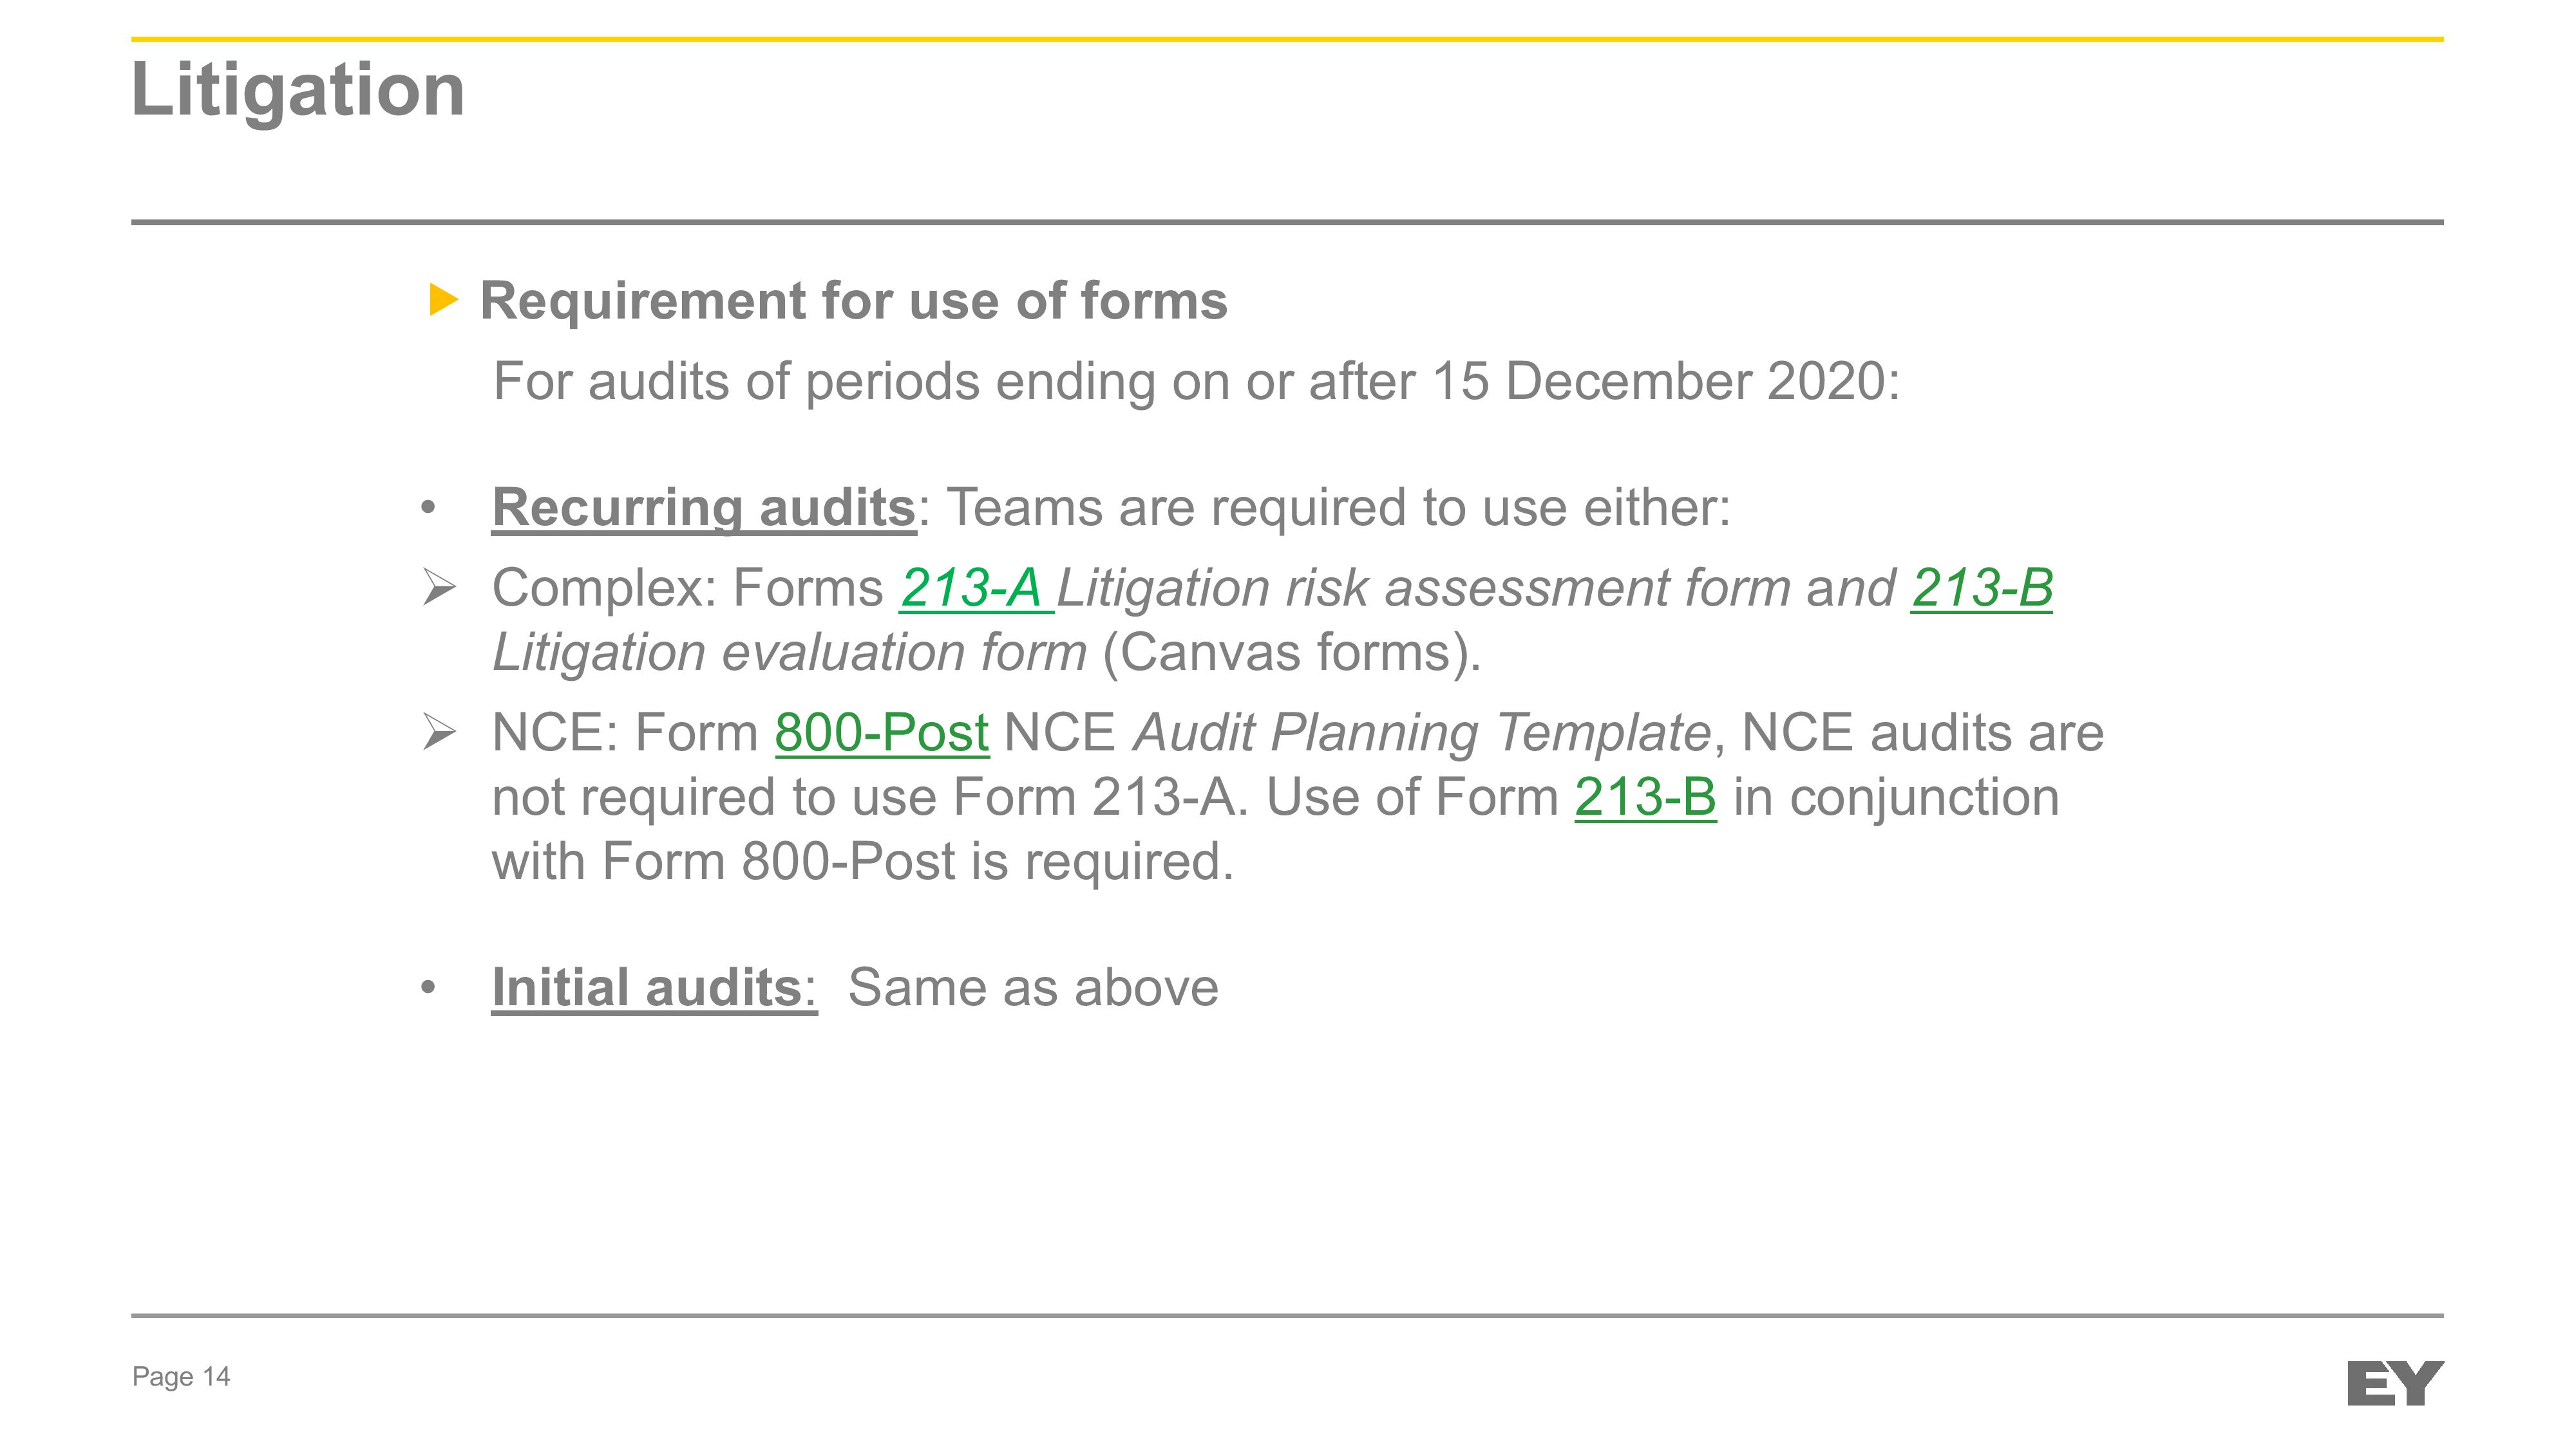This screenshot has height=1448, width=2576.
Task: Click the yellow triangle beside 'Requirement for use of forms'
Action: pyautogui.click(x=443, y=299)
